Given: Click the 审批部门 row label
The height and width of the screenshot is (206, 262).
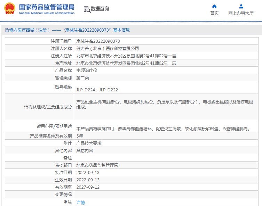Looking at the screenshot, I should click(63, 165).
